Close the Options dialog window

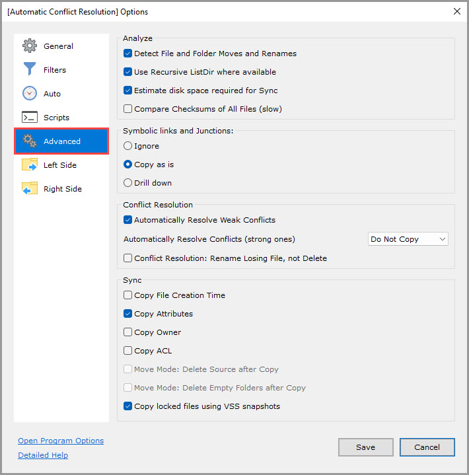pyautogui.click(x=457, y=11)
